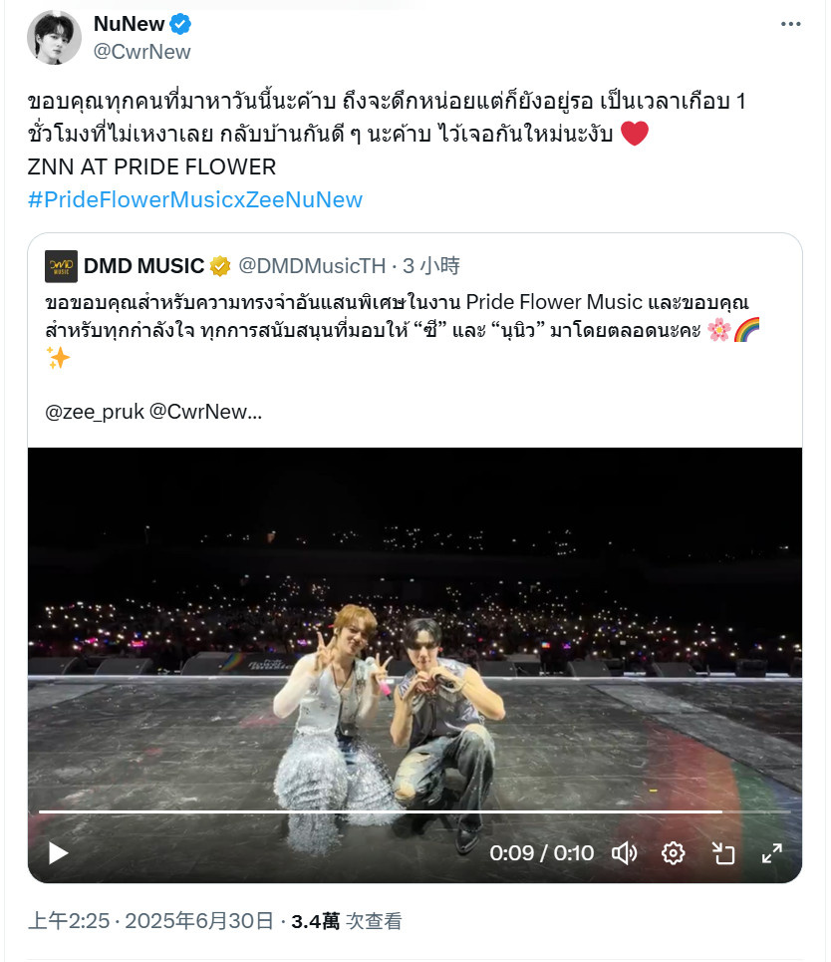Toggle picture-in-picture video mode
The height and width of the screenshot is (962, 831).
(722, 852)
